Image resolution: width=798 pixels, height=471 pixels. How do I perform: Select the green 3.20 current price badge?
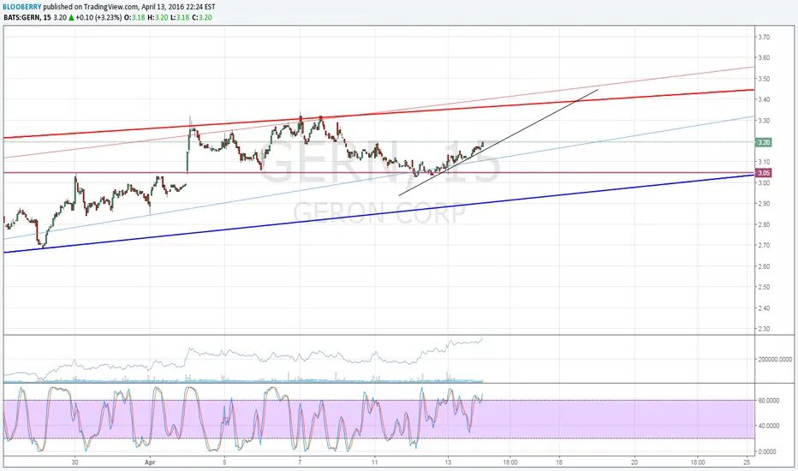(764, 142)
